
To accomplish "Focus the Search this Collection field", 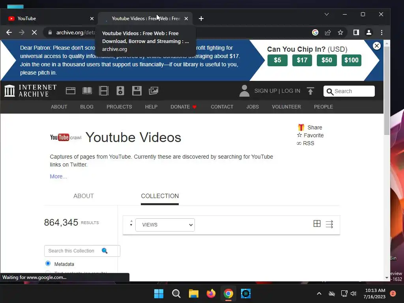I will click(x=82, y=251).
